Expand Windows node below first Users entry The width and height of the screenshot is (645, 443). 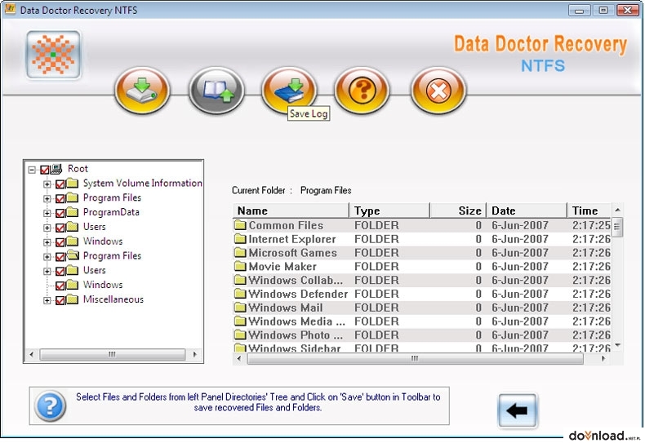[x=47, y=242]
